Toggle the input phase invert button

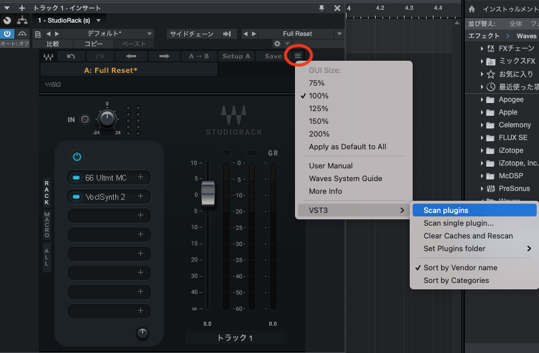85,119
